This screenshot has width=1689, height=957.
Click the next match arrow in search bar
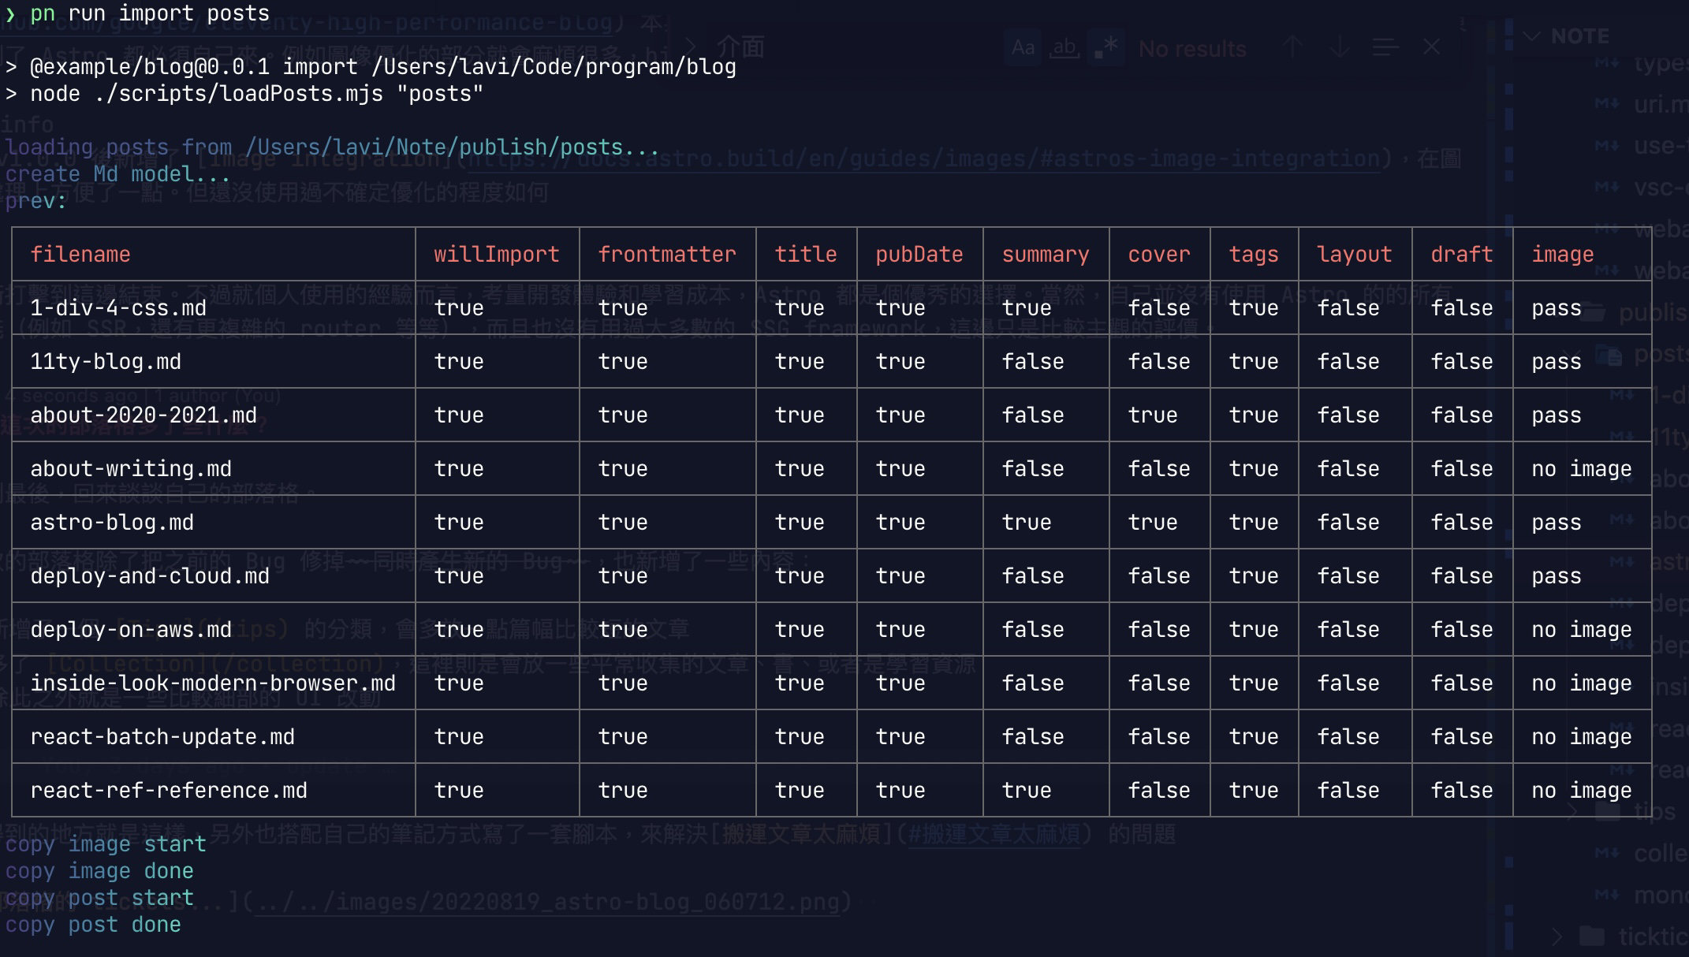pyautogui.click(x=1339, y=48)
